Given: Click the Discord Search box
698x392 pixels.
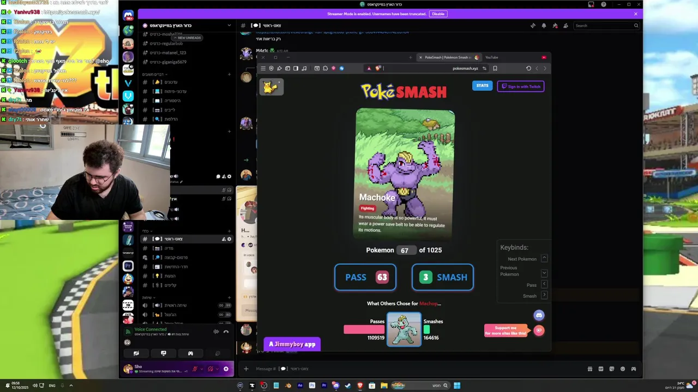Looking at the screenshot, I should 606,26.
